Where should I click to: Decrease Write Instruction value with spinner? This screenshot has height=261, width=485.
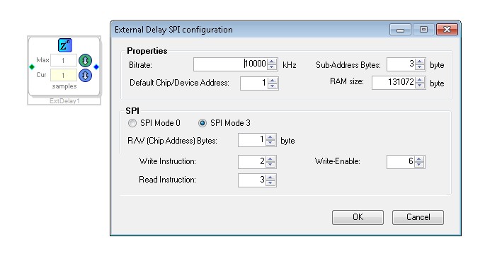coord(270,164)
